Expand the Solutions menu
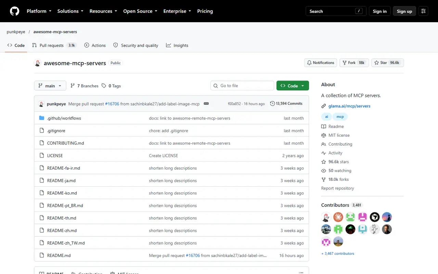 coord(70,11)
